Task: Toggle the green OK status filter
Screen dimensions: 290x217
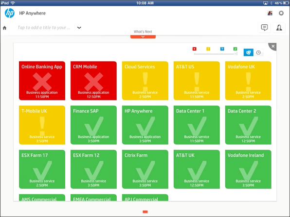Action: coord(235,49)
